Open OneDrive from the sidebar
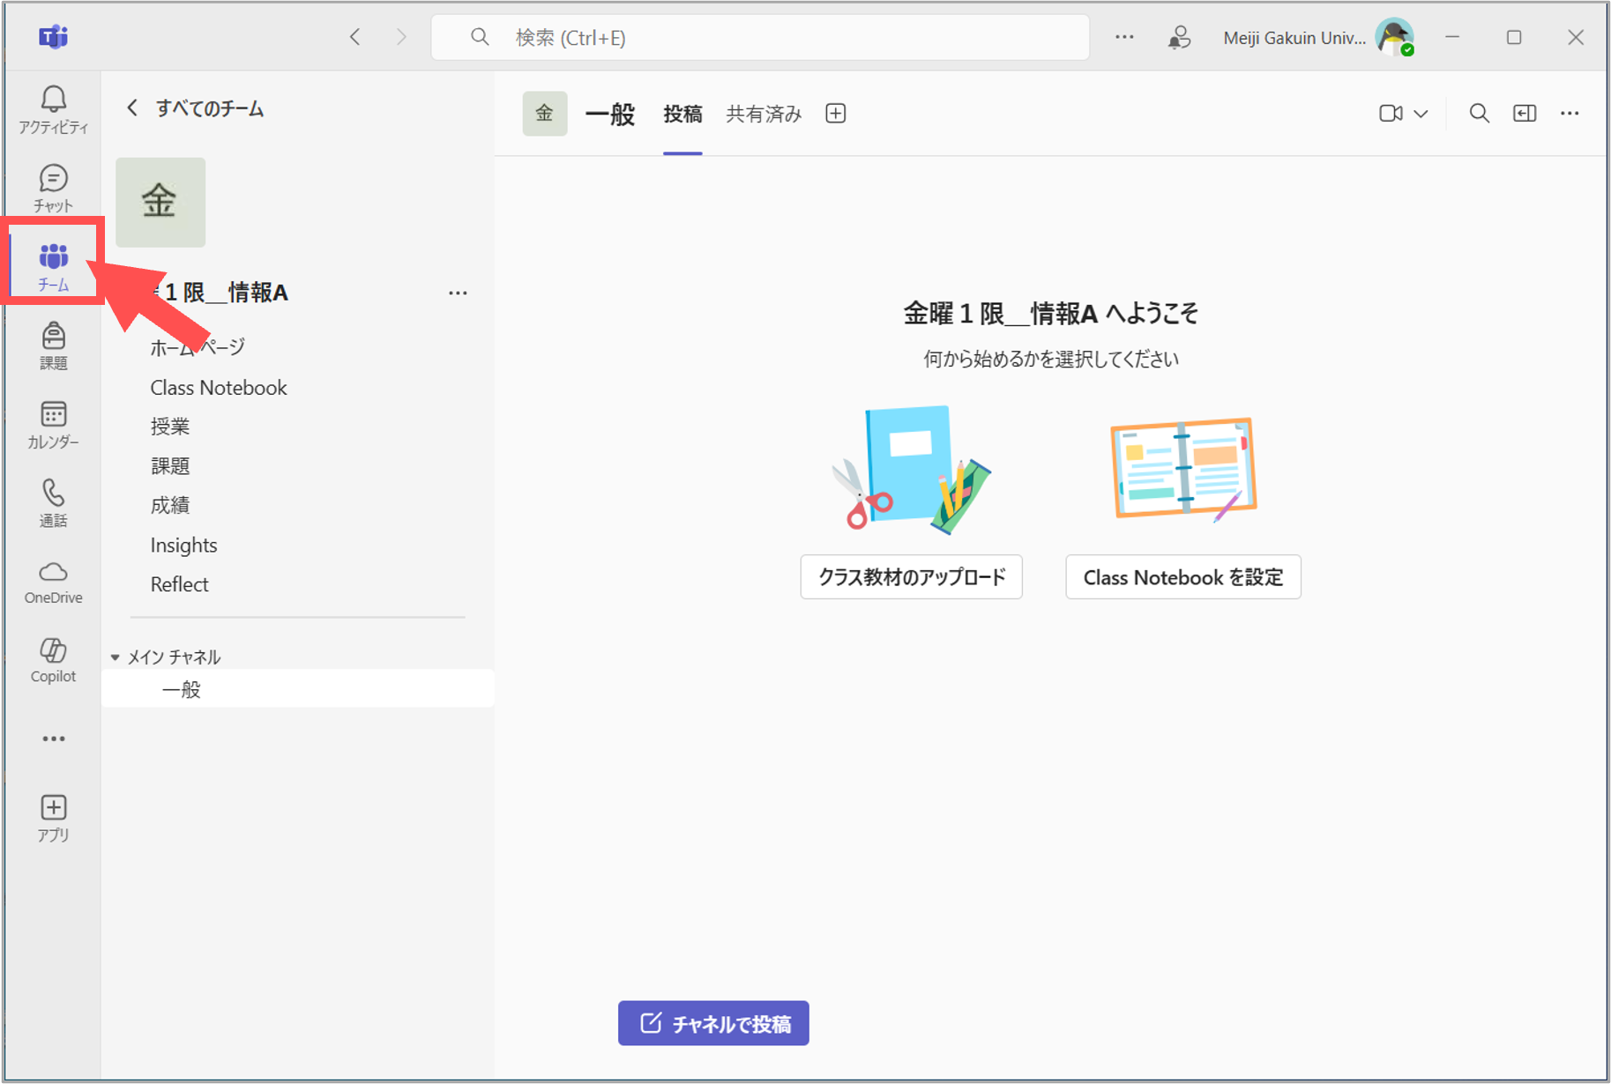Image resolution: width=1611 pixels, height=1084 pixels. click(x=53, y=582)
